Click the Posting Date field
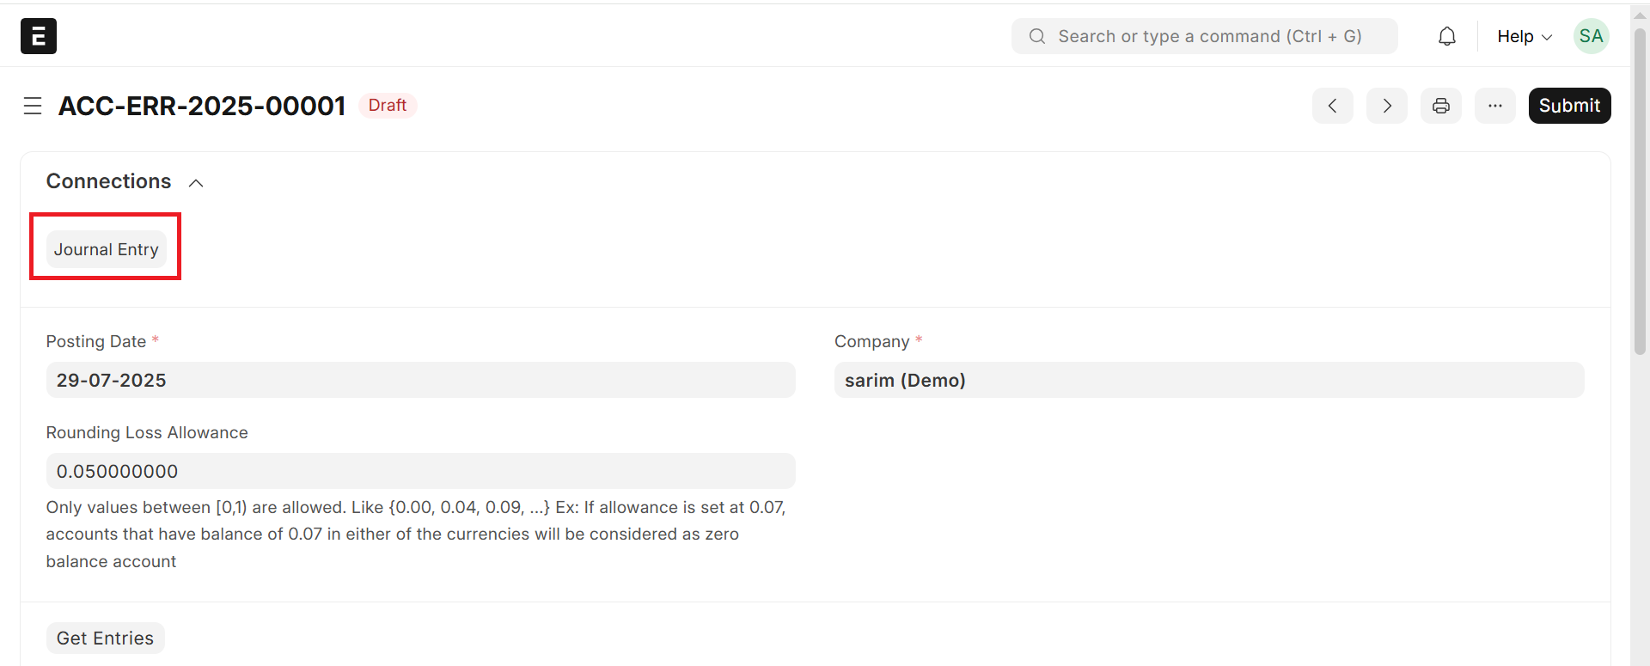 (x=420, y=380)
